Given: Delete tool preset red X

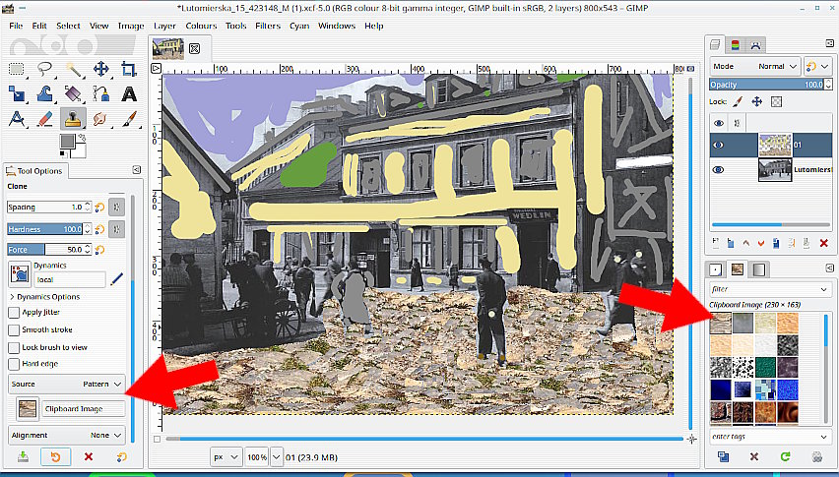Looking at the screenshot, I should [x=89, y=456].
